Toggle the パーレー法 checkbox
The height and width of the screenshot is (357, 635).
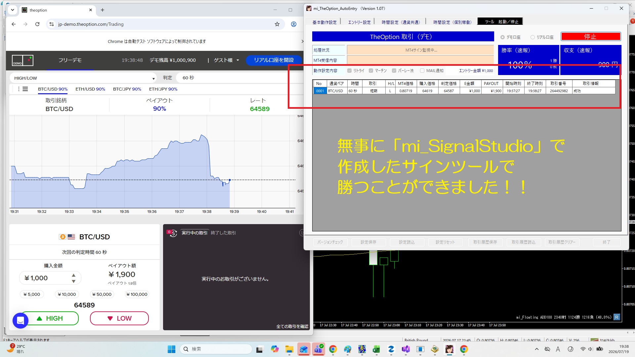coord(394,70)
